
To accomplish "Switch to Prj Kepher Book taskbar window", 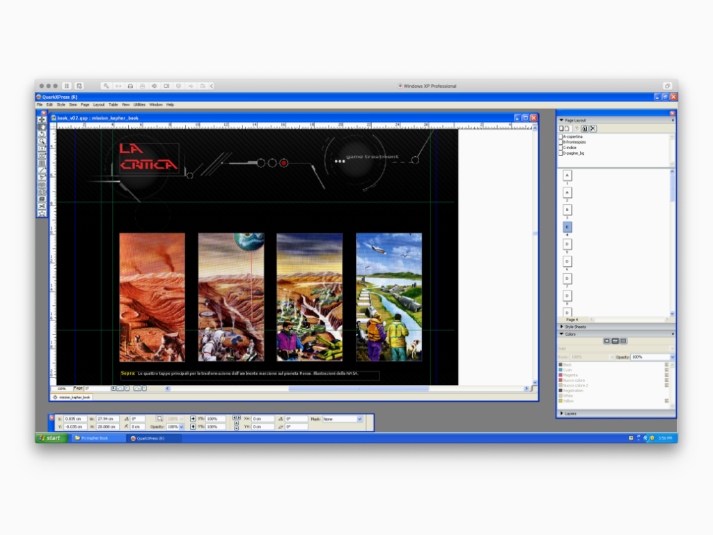I will pyautogui.click(x=98, y=438).
